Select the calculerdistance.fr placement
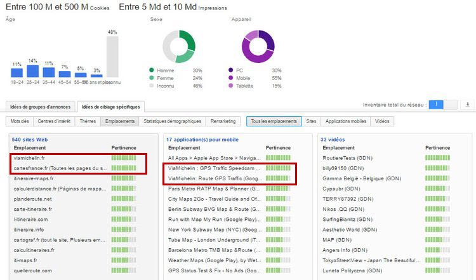The image size is (476, 280). pyautogui.click(x=60, y=189)
